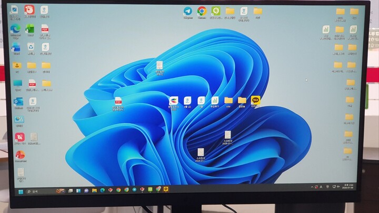Open the top-right corner desktop folder
The image size is (379, 213).
pyautogui.click(x=354, y=12)
